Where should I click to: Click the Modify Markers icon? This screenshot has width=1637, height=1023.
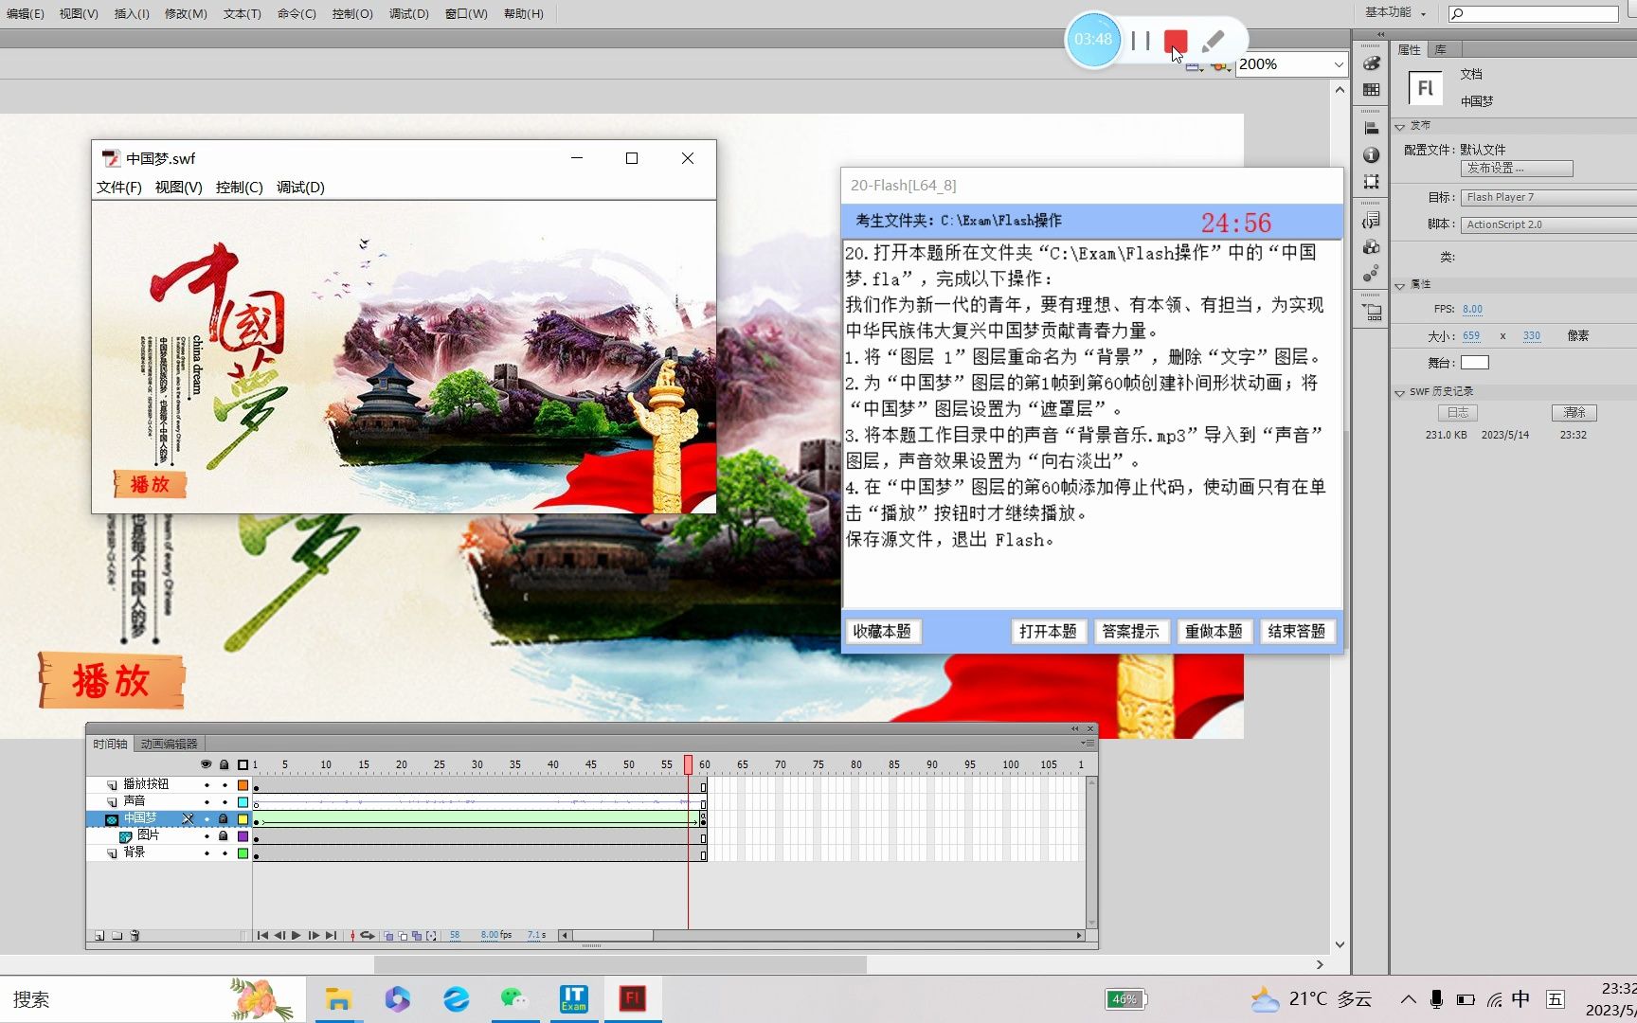coord(432,936)
